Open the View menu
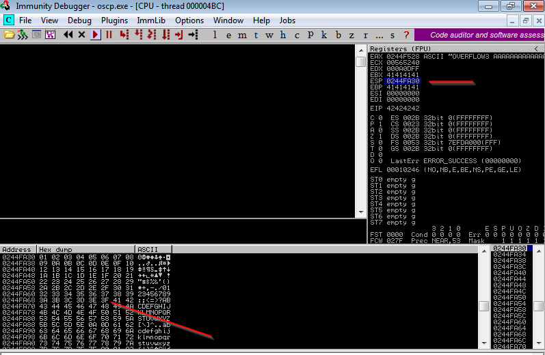 click(x=49, y=20)
